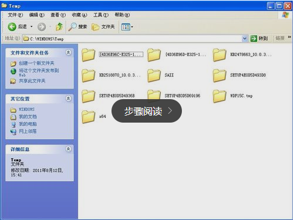
Task: Select the SAII folder icon
Action: pyautogui.click(x=154, y=75)
